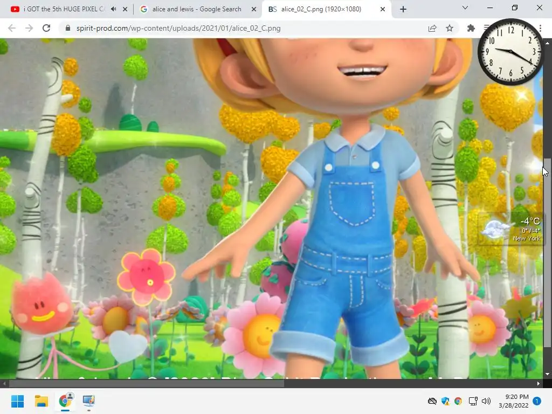
Task: Open the Windows Start menu
Action: [x=17, y=401]
